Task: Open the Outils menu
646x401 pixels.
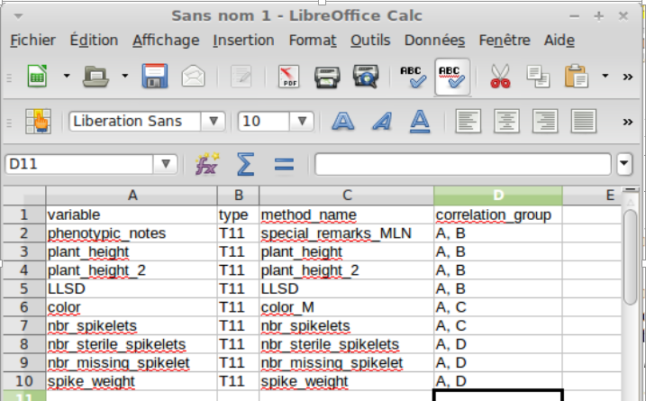Action: 370,41
